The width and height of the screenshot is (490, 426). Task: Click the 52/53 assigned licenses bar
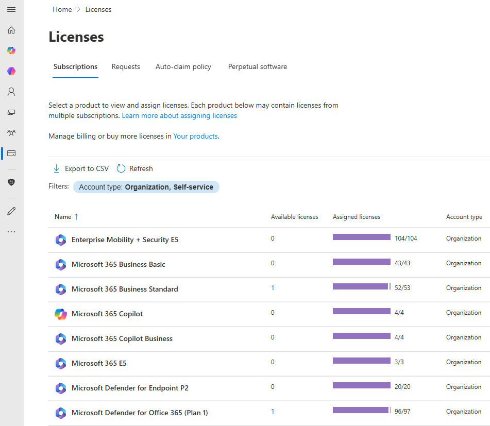point(362,286)
